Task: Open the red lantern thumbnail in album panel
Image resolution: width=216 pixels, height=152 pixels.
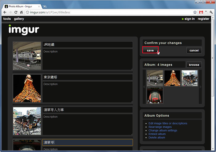Action: click(x=155, y=95)
